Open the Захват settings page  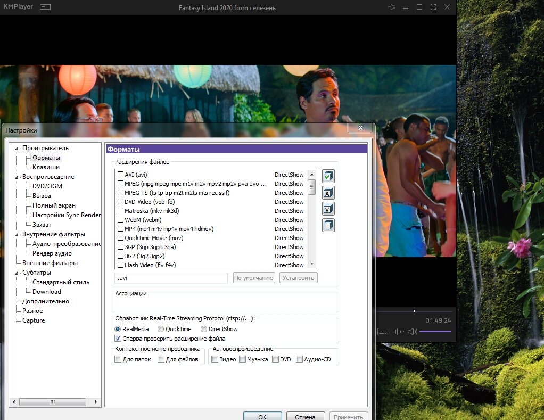pyautogui.click(x=42, y=225)
